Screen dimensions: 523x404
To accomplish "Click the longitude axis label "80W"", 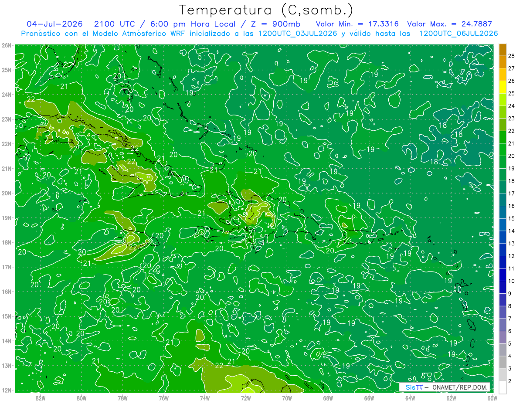I will [x=82, y=398].
